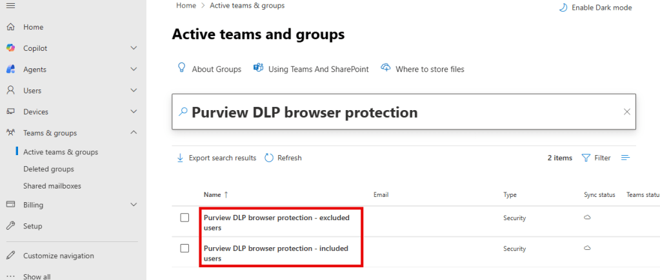Click the Where to store files link

coord(429,69)
